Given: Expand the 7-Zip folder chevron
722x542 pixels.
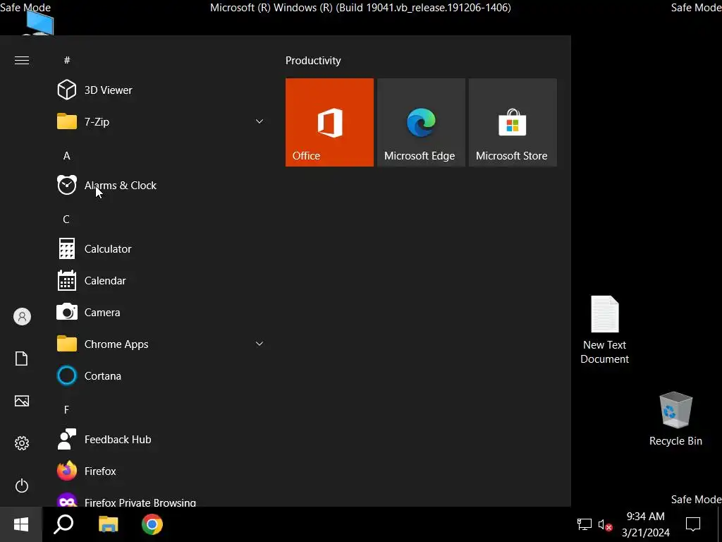Looking at the screenshot, I should pyautogui.click(x=259, y=121).
